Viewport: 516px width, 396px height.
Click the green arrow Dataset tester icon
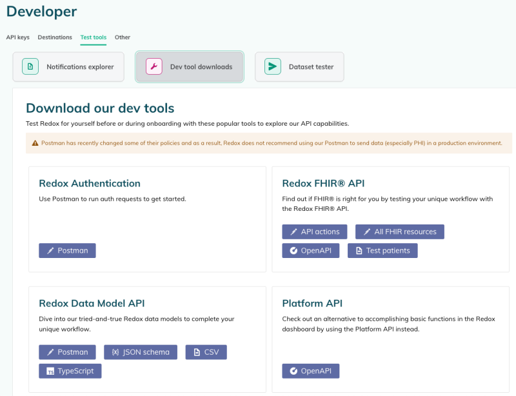click(272, 66)
